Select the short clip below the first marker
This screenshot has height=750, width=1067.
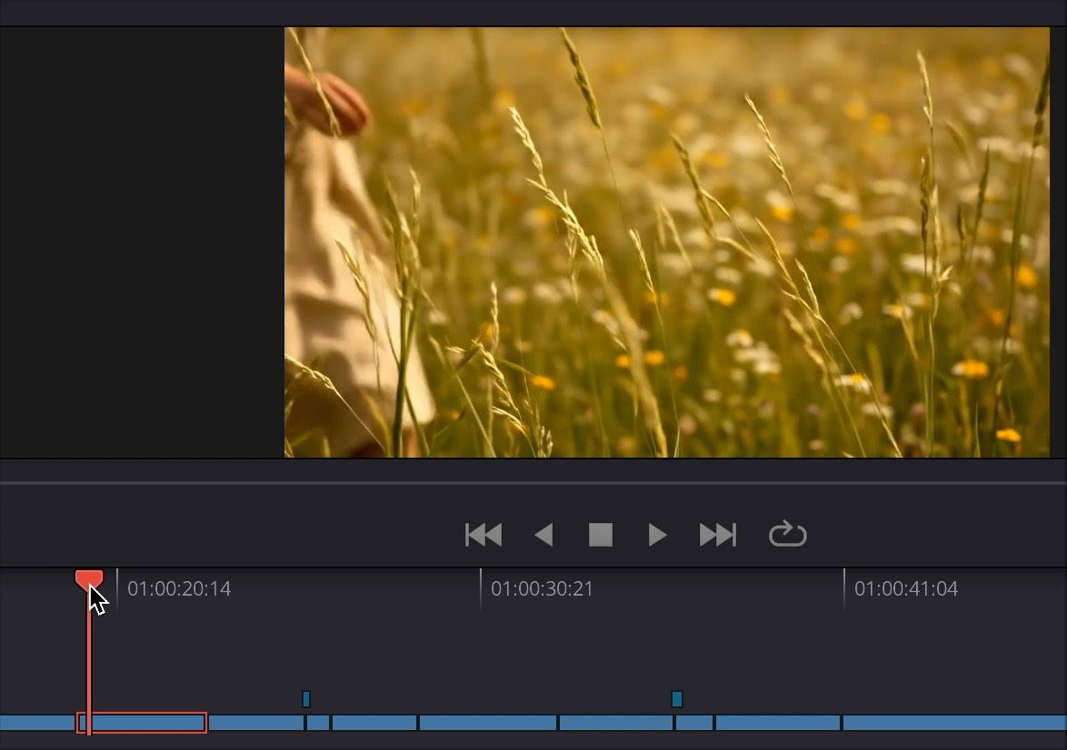click(318, 723)
